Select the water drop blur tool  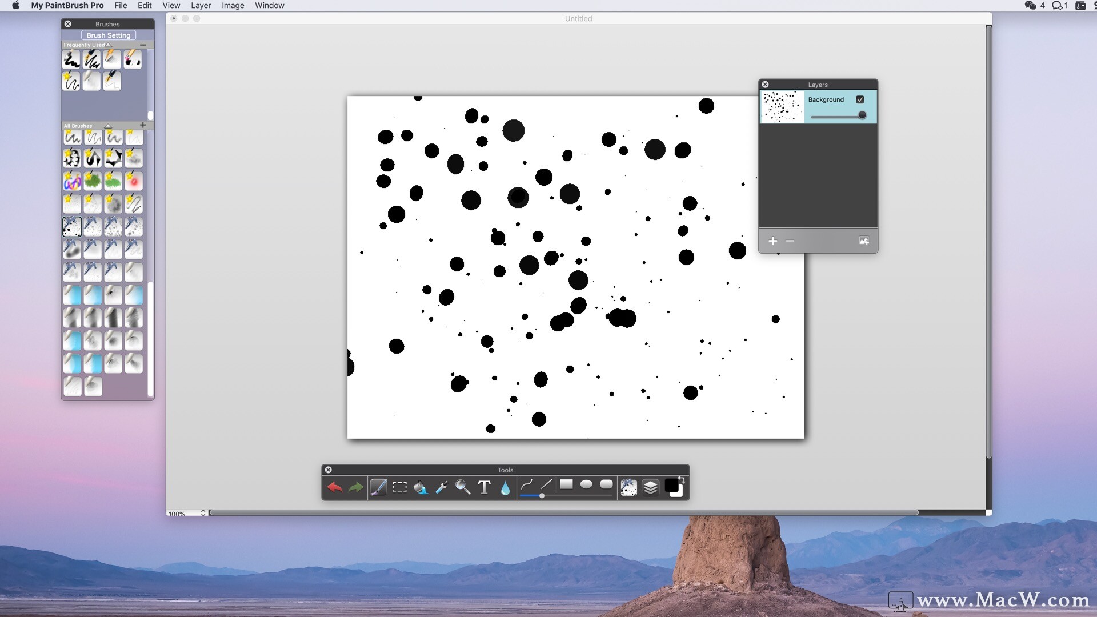505,488
